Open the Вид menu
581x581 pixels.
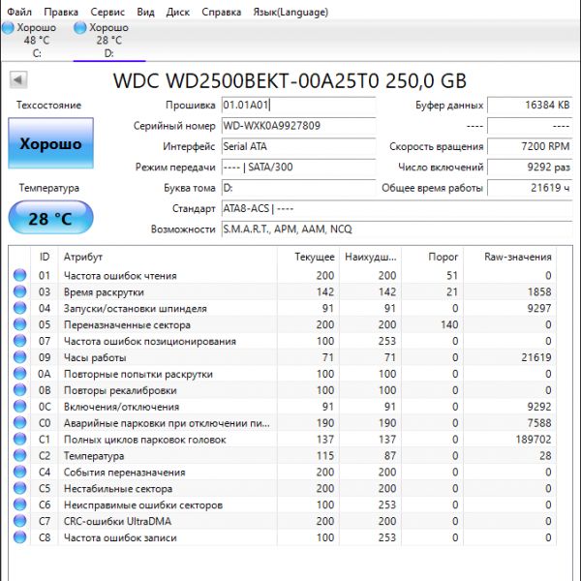point(145,12)
